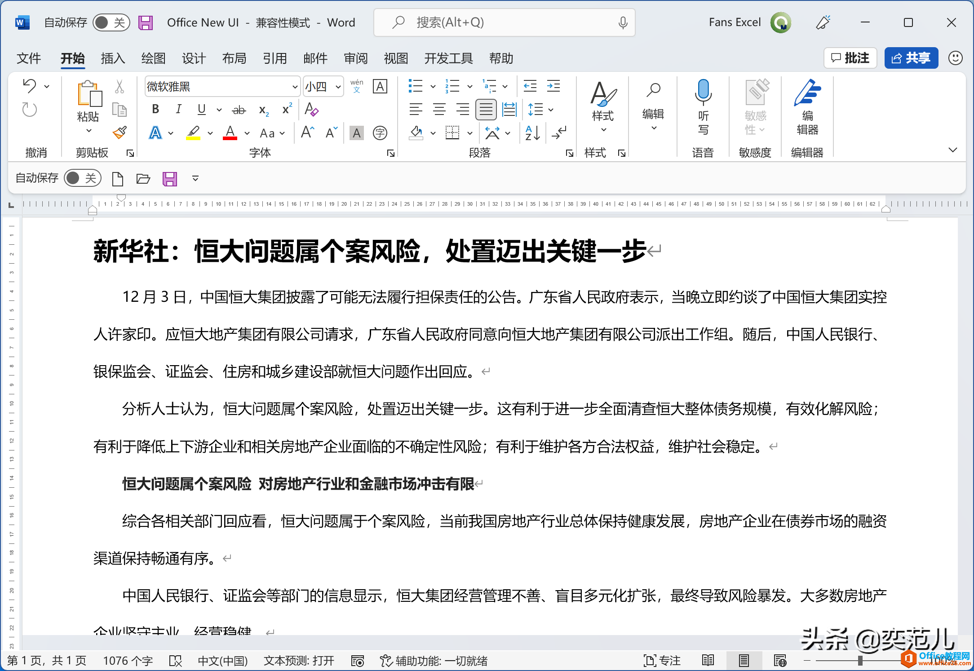The width and height of the screenshot is (974, 671).
Task: Click the 共享 share button
Action: coord(911,58)
